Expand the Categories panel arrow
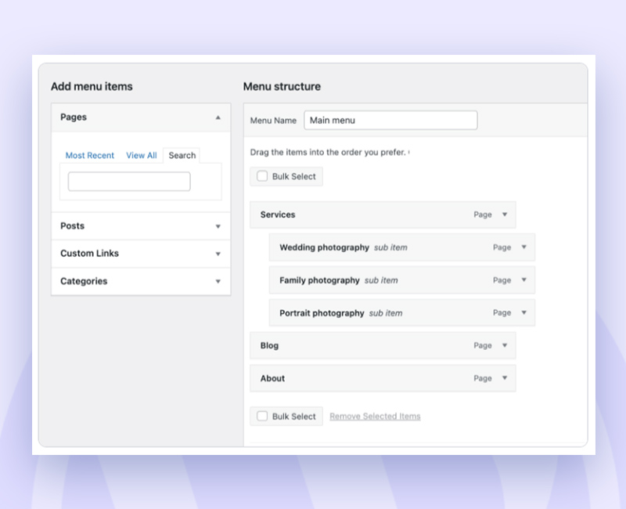626x509 pixels. [x=218, y=281]
